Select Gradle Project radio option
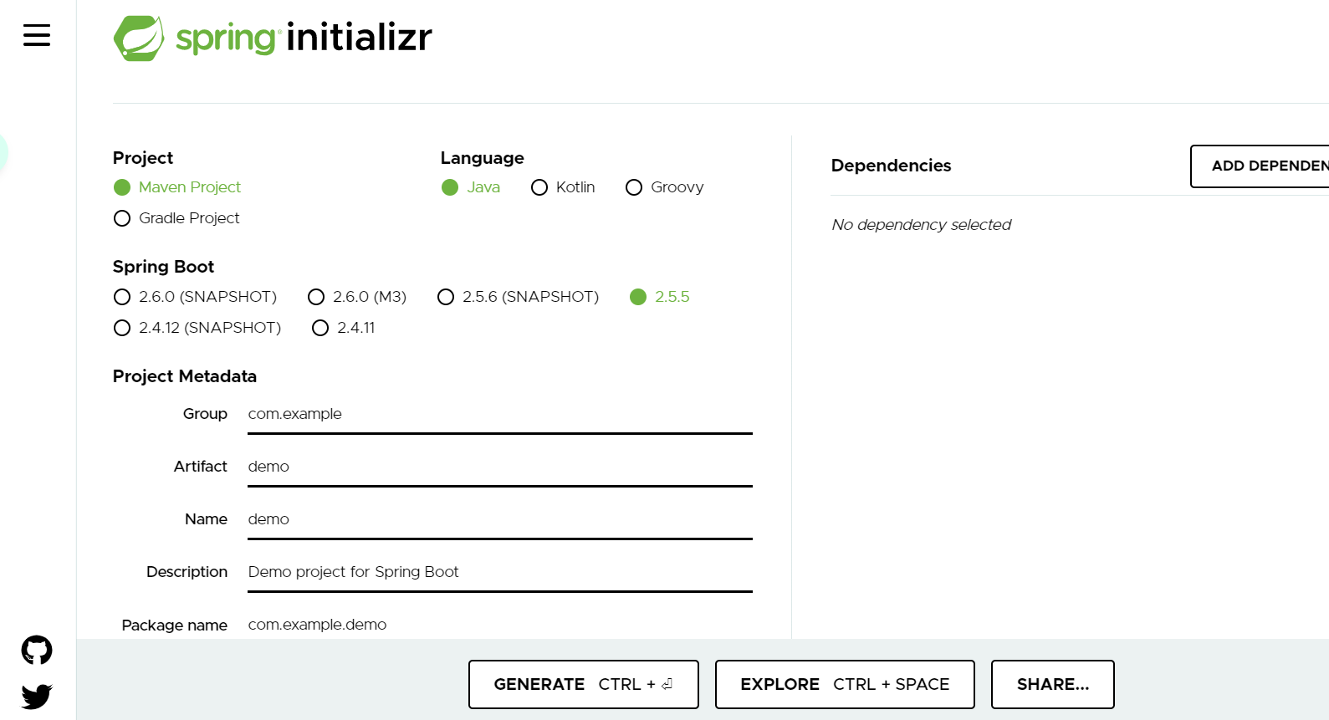Image resolution: width=1329 pixels, height=720 pixels. (x=122, y=218)
